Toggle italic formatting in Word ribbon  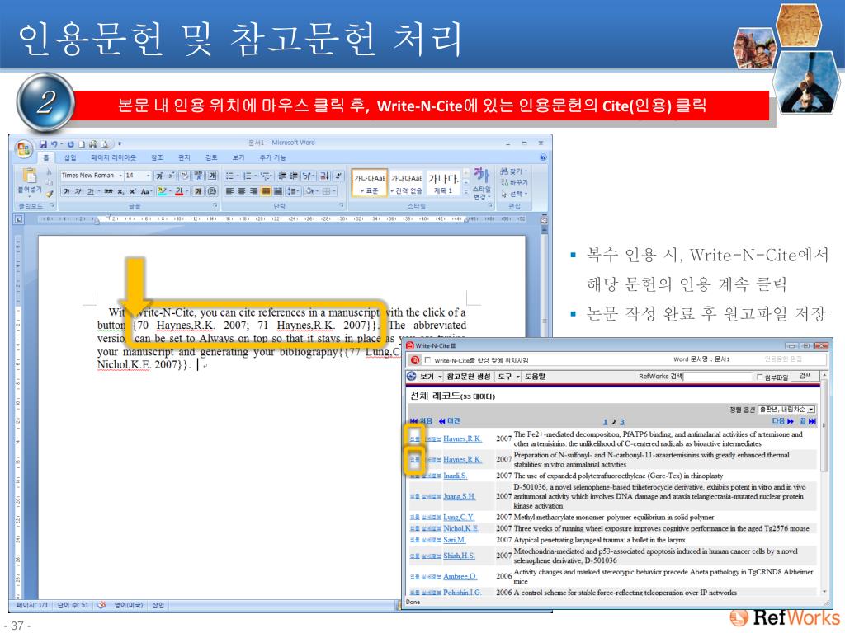pos(78,191)
